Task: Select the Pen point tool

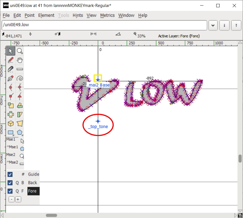Action: coord(11,78)
